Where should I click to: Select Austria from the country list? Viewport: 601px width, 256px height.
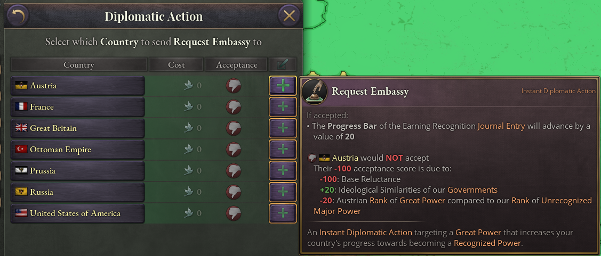tap(77, 86)
